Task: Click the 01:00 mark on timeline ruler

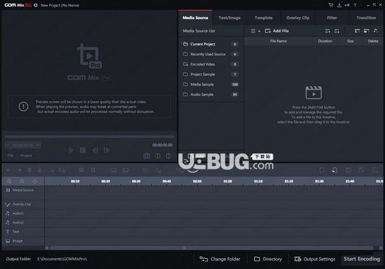Action: 228,181
